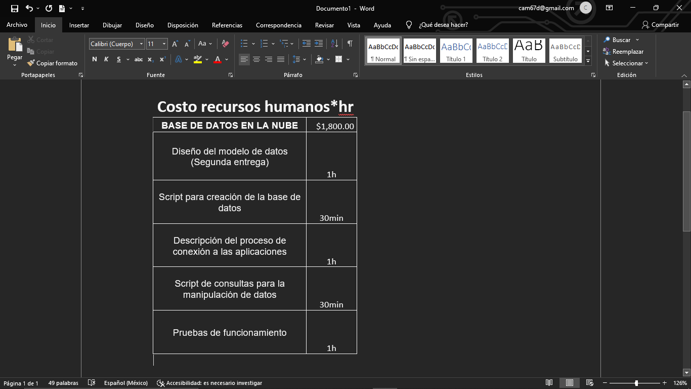Open the font size dropdown showing 11

(164, 44)
